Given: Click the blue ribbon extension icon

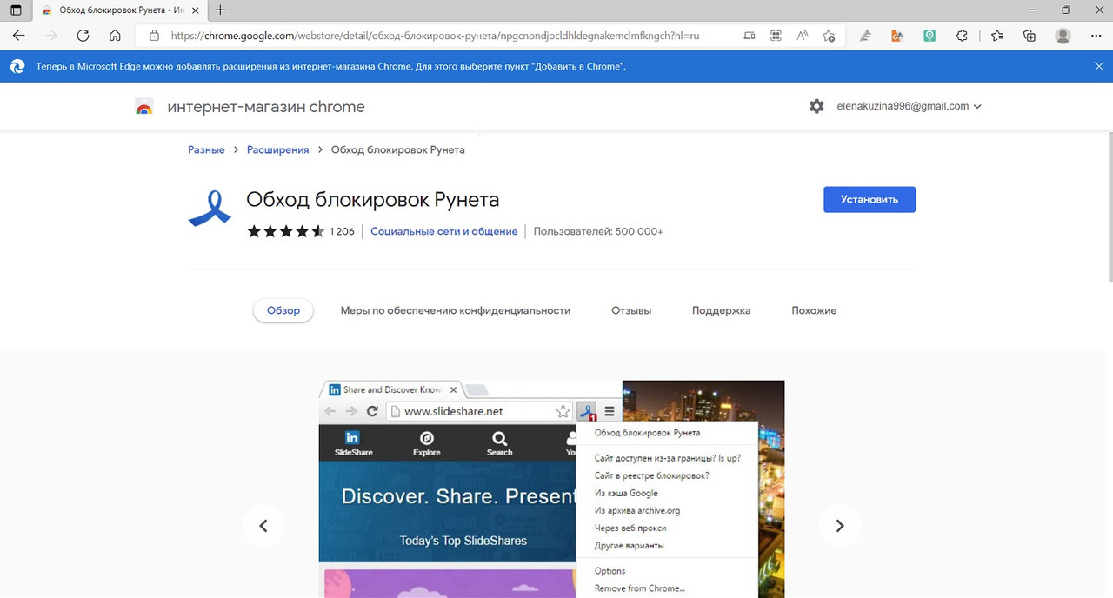Looking at the screenshot, I should click(210, 208).
